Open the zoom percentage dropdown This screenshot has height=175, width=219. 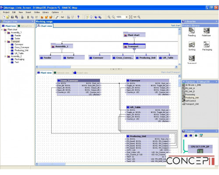[127, 17]
